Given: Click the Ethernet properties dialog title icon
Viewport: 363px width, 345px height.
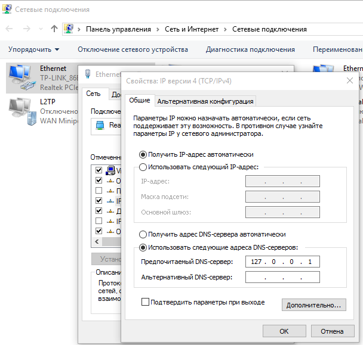Looking at the screenshot, I should point(88,74).
